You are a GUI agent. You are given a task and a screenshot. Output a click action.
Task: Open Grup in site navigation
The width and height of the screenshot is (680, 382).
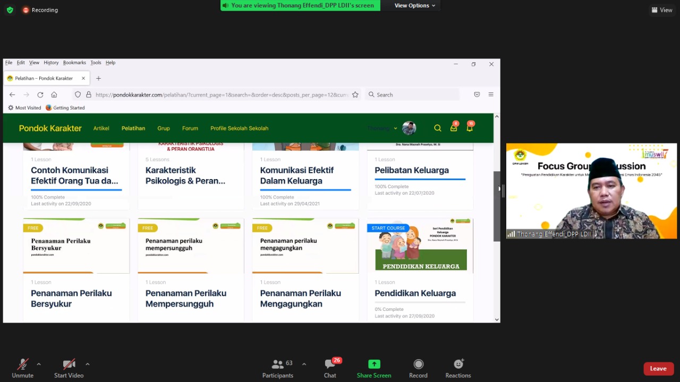click(x=164, y=128)
